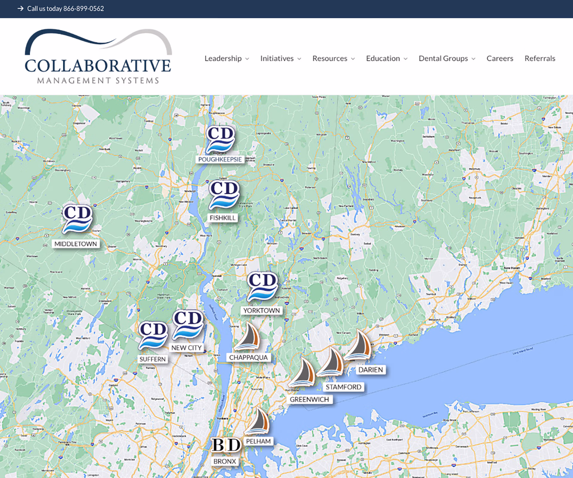Select the Suffern CD logo marker

pyautogui.click(x=153, y=335)
